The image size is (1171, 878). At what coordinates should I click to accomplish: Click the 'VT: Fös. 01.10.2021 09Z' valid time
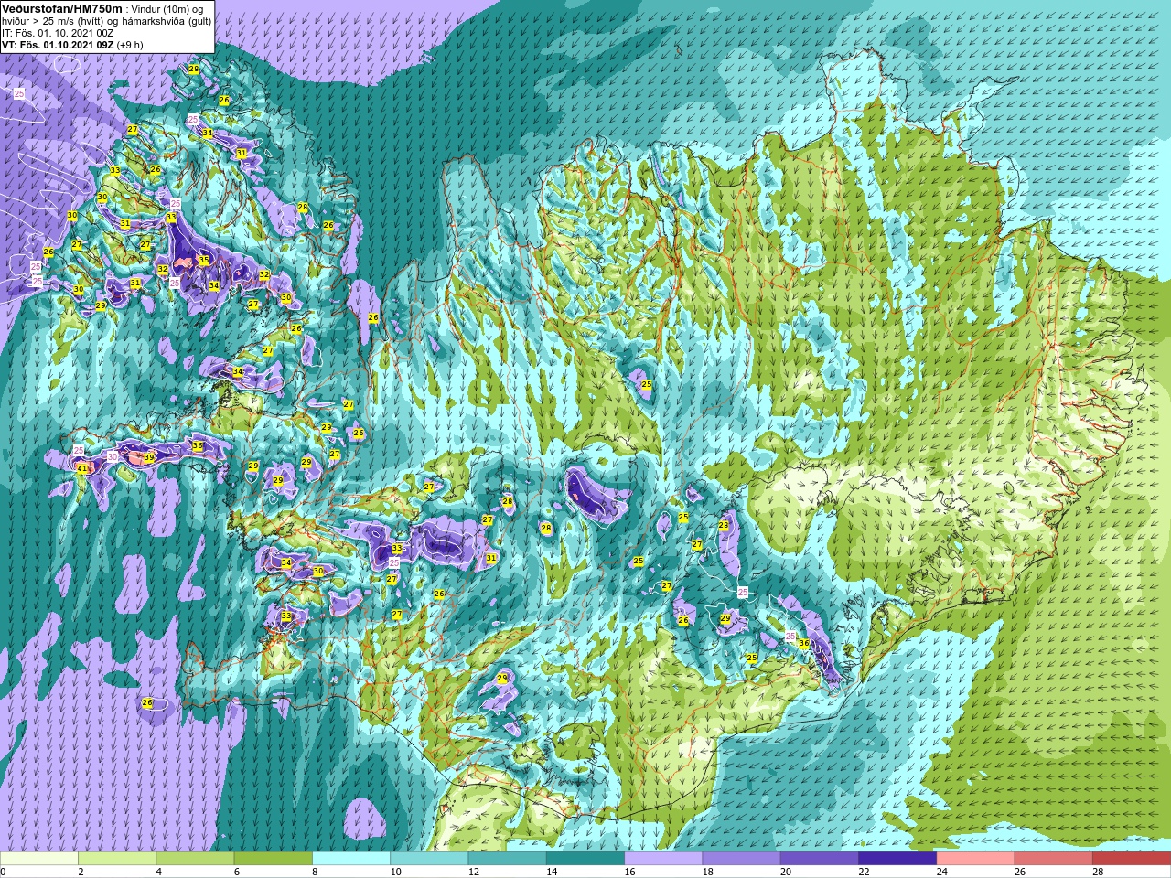pos(58,45)
